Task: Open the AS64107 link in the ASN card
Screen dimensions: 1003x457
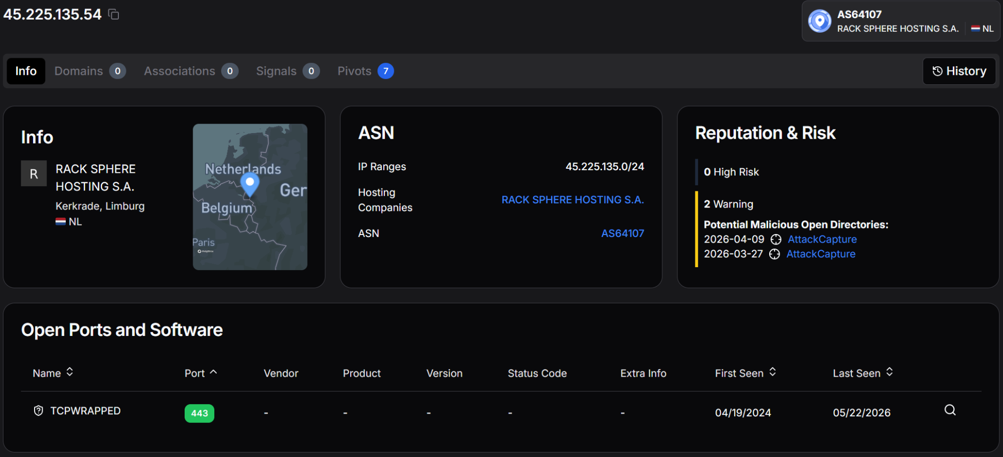Action: [623, 234]
